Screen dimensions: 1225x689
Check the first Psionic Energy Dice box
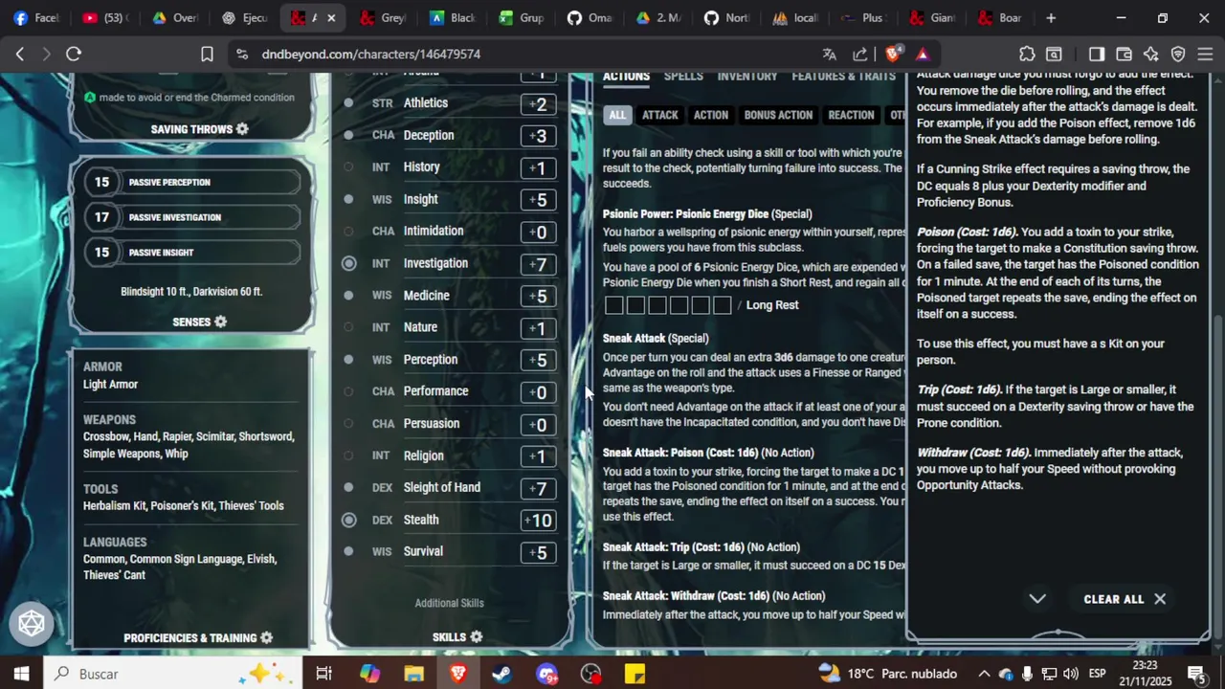click(x=614, y=305)
